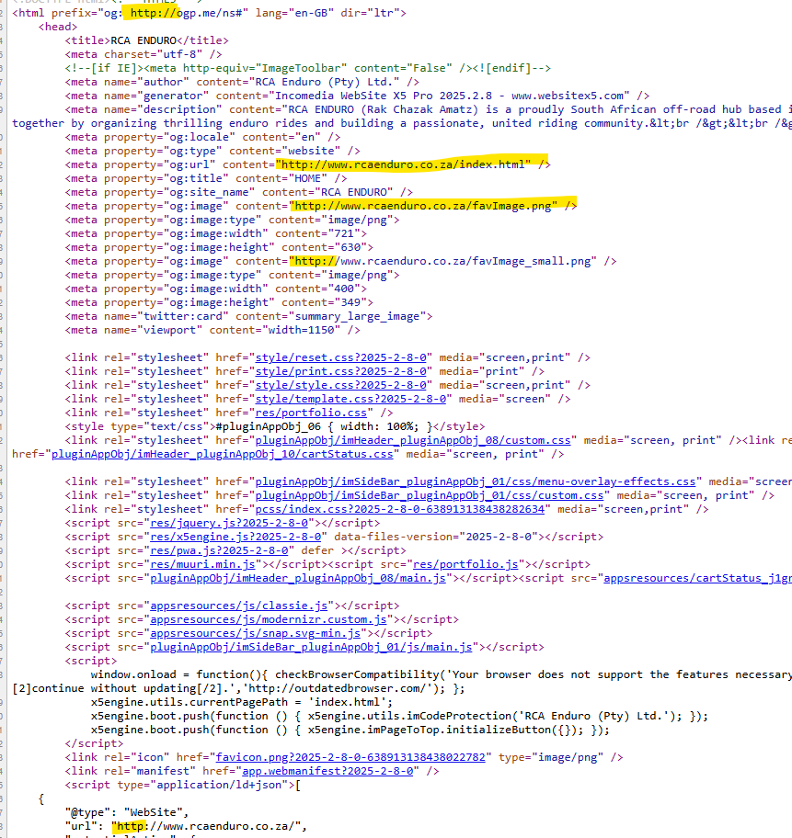
Task: Open the snap.svg-min.js script link
Action: 255,634
